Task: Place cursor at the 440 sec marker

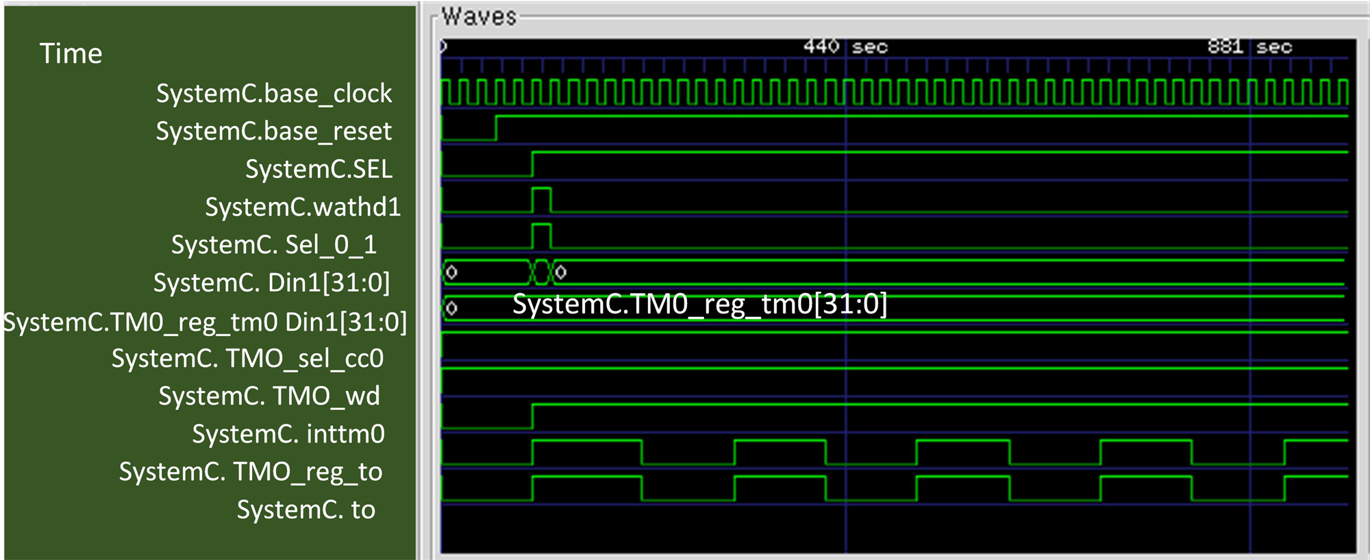Action: coord(845,47)
